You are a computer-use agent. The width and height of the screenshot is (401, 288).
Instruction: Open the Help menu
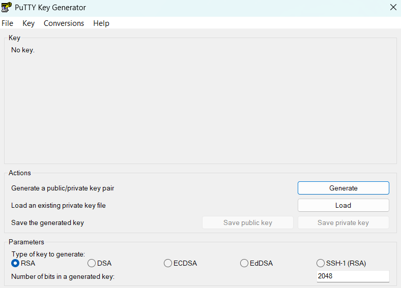pyautogui.click(x=101, y=23)
